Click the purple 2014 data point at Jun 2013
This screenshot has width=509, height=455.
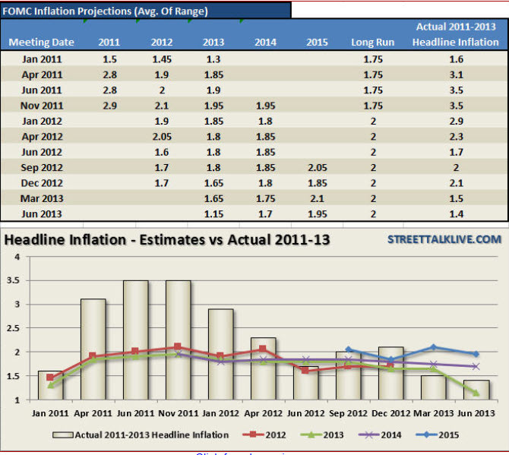476,366
